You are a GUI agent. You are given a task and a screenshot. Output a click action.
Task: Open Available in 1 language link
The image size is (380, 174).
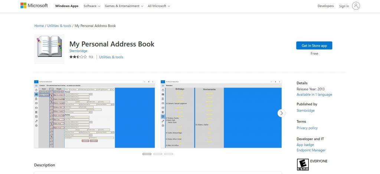pos(314,95)
